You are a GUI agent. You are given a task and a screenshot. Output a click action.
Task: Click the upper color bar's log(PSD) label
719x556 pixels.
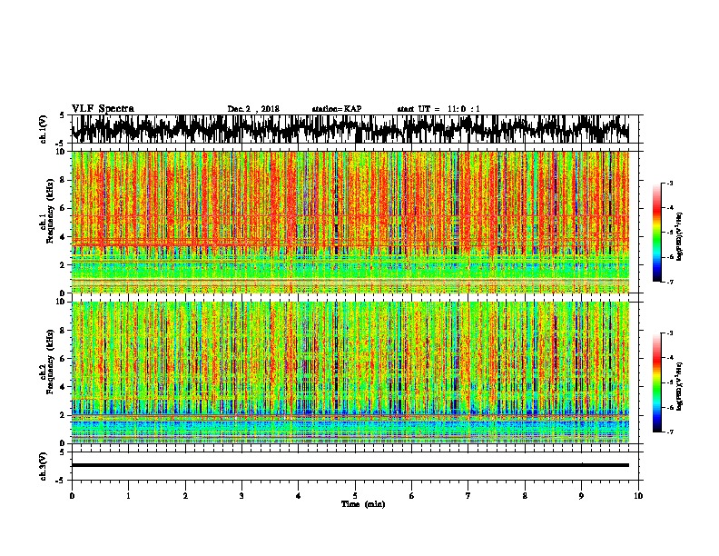(x=680, y=237)
